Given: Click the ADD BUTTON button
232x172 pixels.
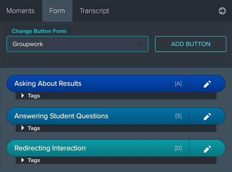Looking at the screenshot, I should pyautogui.click(x=190, y=44).
